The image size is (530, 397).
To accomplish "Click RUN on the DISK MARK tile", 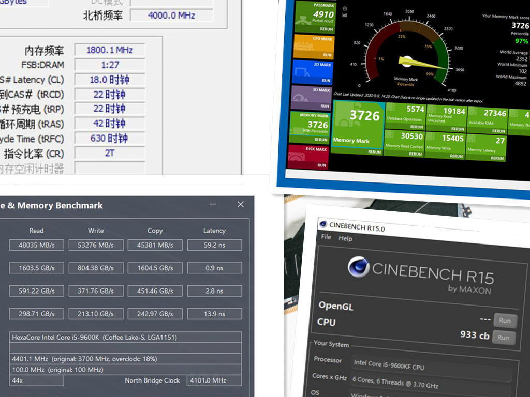I will point(321,165).
